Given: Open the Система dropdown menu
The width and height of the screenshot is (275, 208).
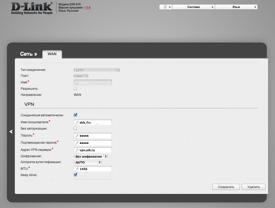Looking at the screenshot, I should pyautogui.click(x=194, y=7).
